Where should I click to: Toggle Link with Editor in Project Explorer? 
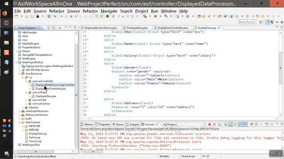53,28
